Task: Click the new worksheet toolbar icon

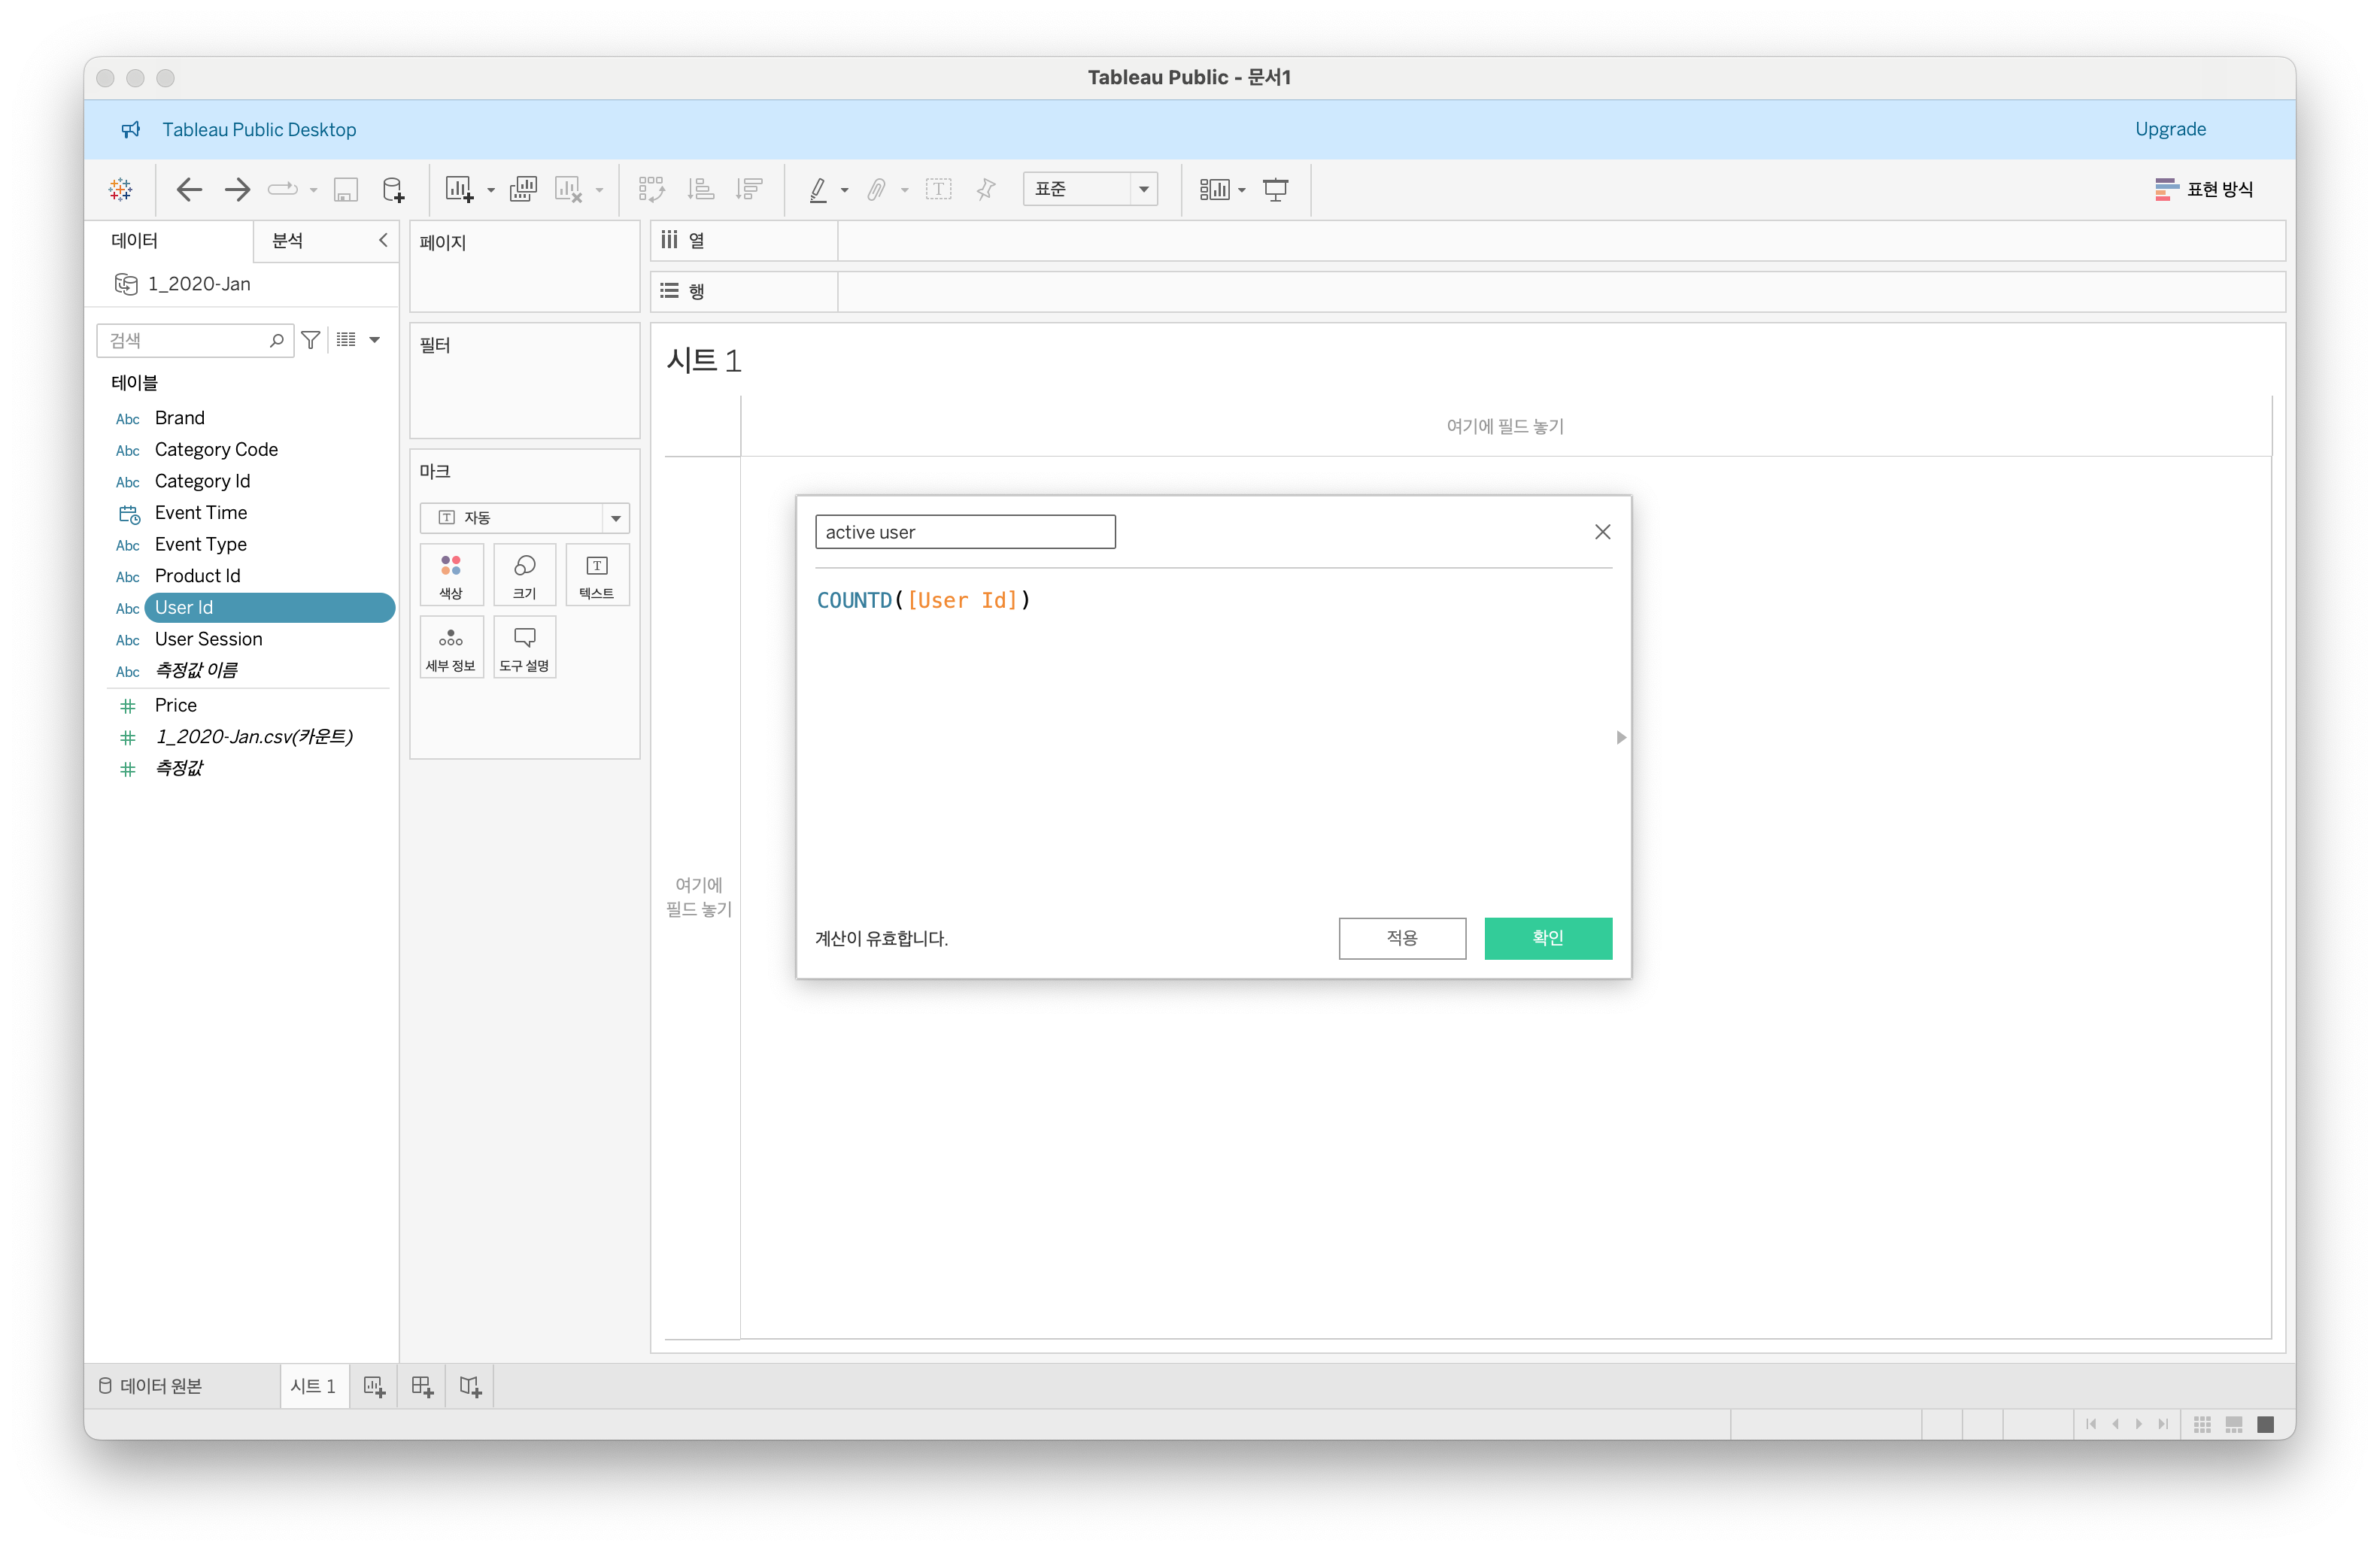Action: coord(459,189)
